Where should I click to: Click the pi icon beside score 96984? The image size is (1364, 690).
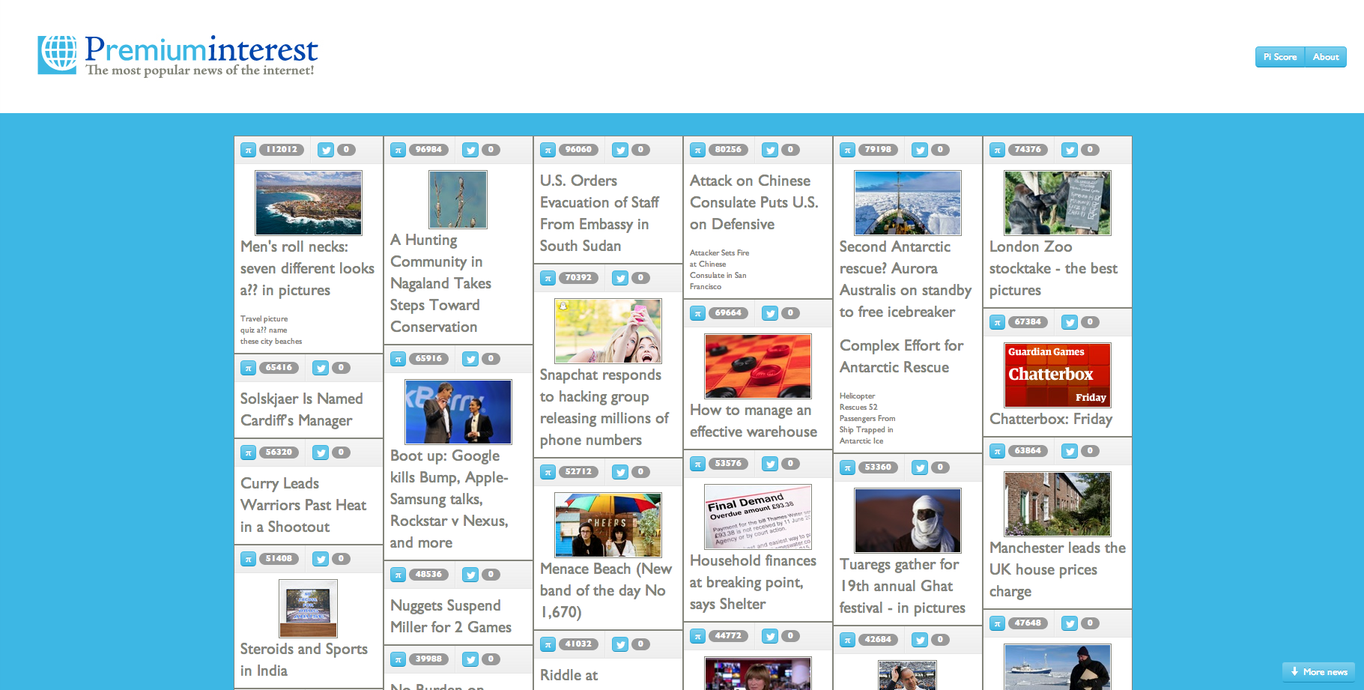(398, 150)
